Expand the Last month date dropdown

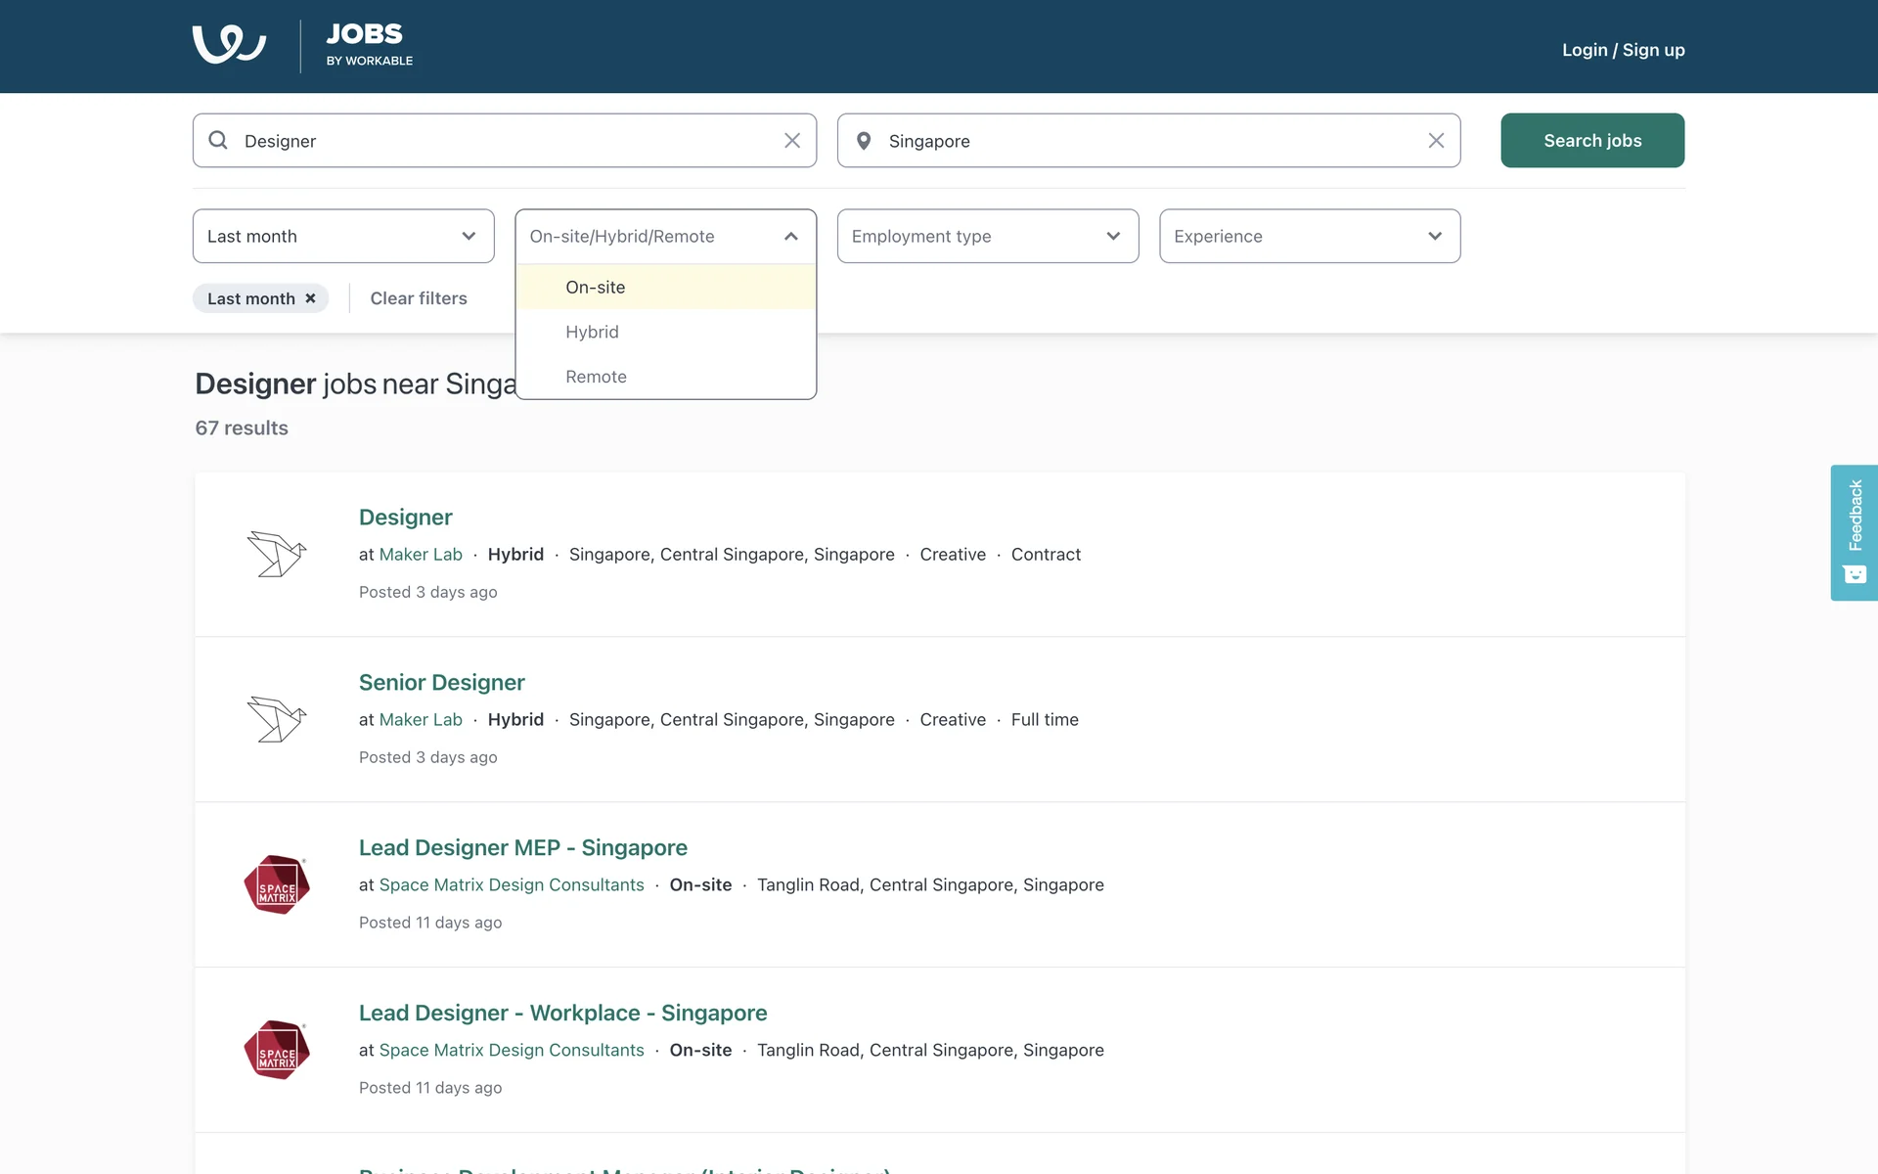pos(343,236)
